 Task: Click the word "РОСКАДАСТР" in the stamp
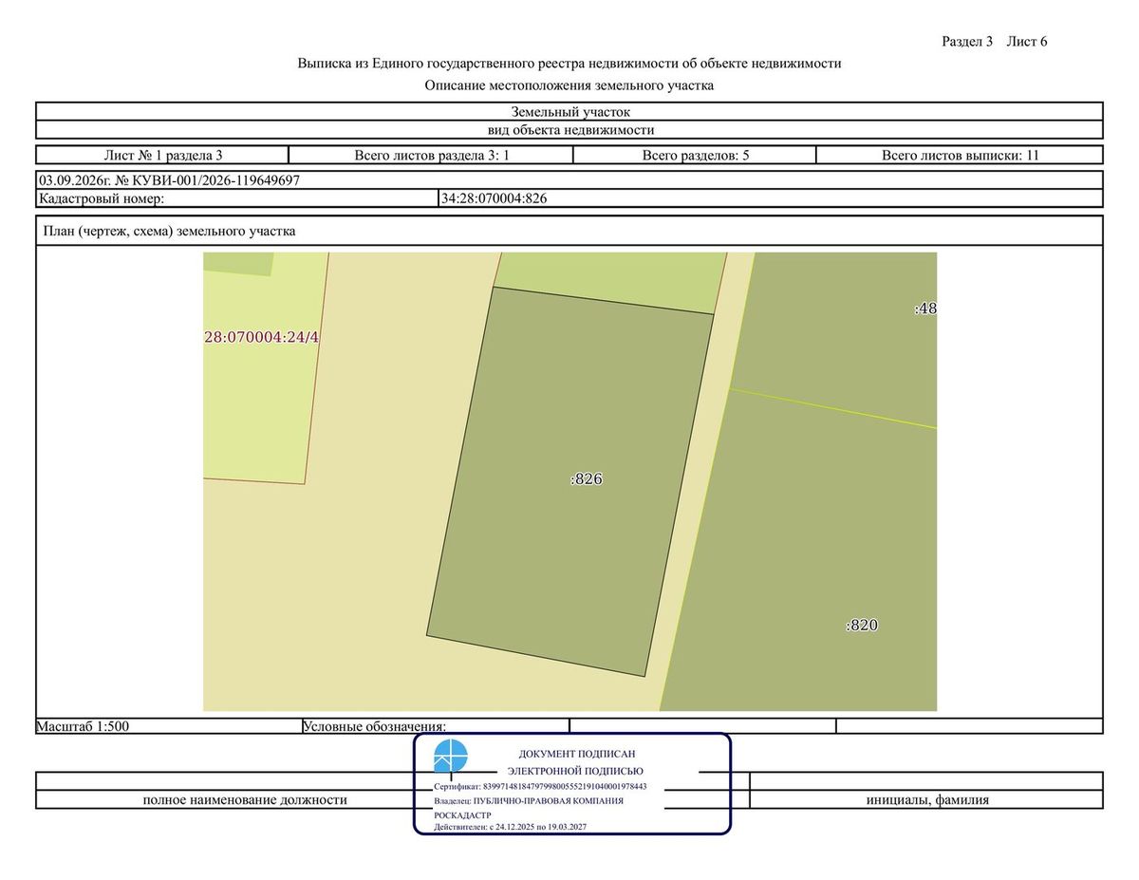tap(462, 814)
